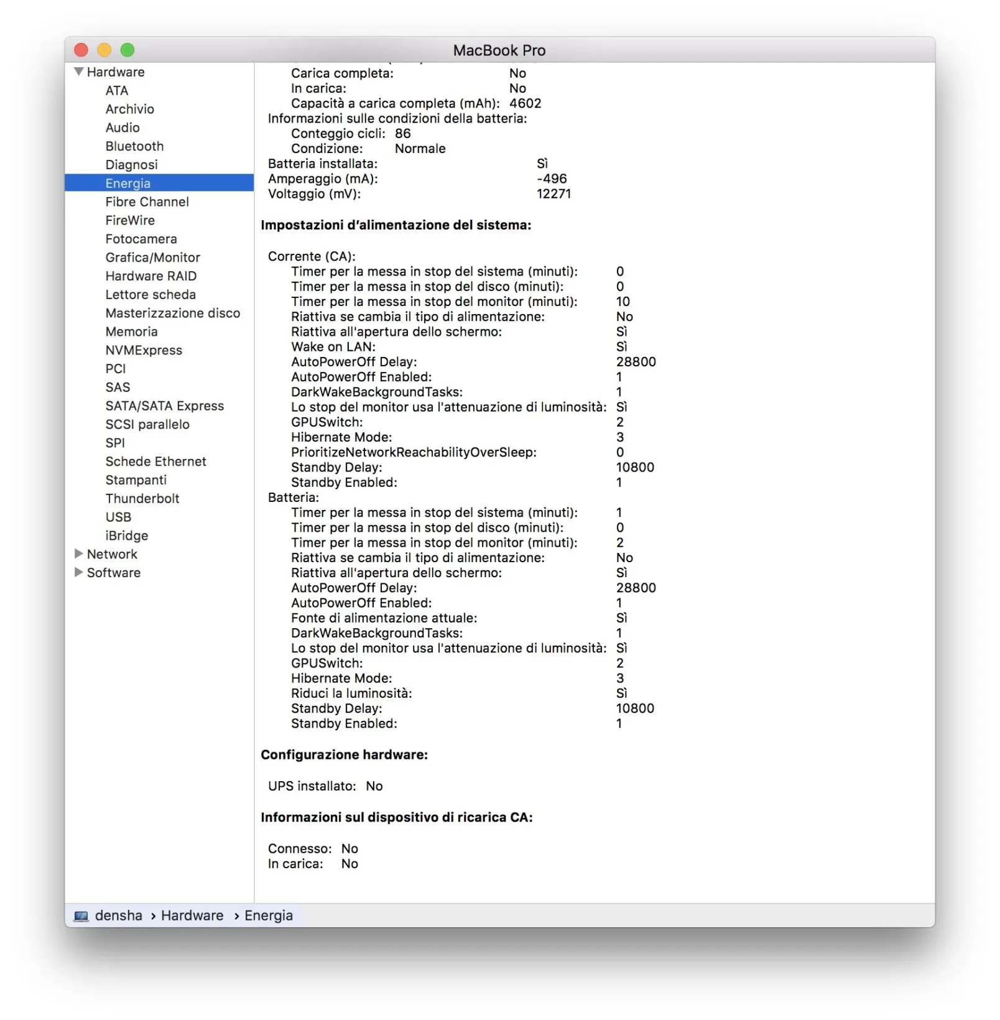The width and height of the screenshot is (1000, 1020).
Task: Open the Stampanti entry
Action: [136, 480]
